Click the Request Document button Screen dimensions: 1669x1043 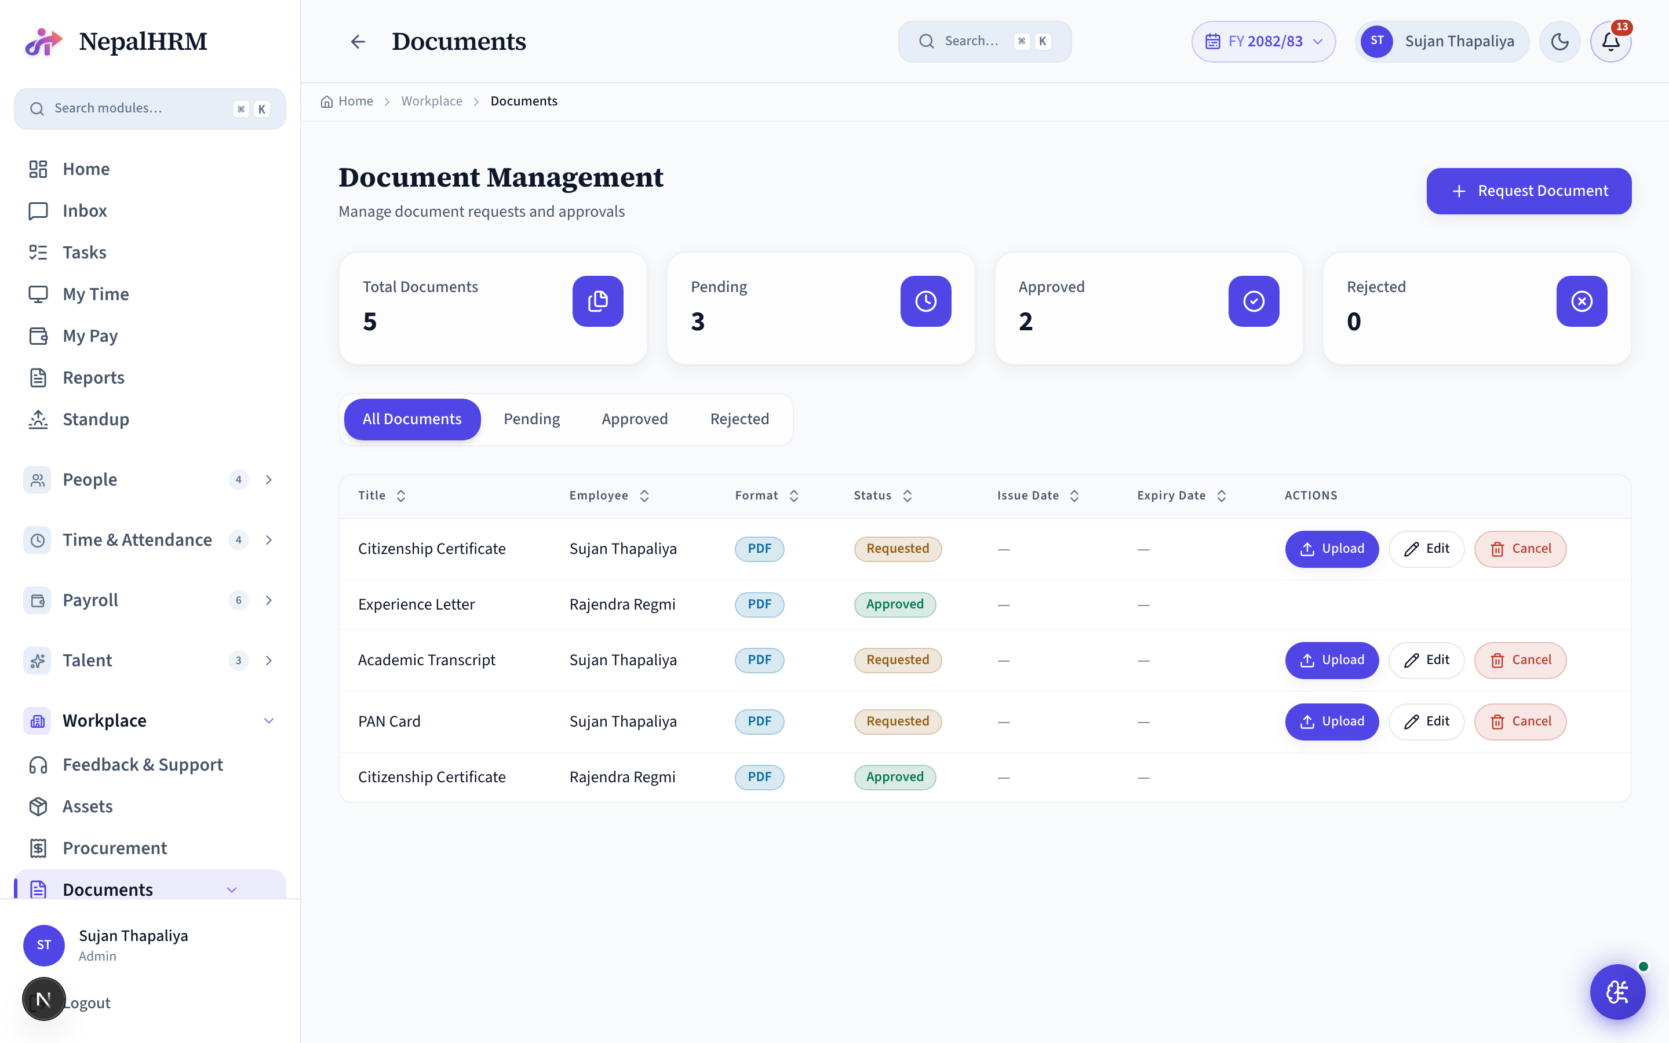tap(1528, 191)
